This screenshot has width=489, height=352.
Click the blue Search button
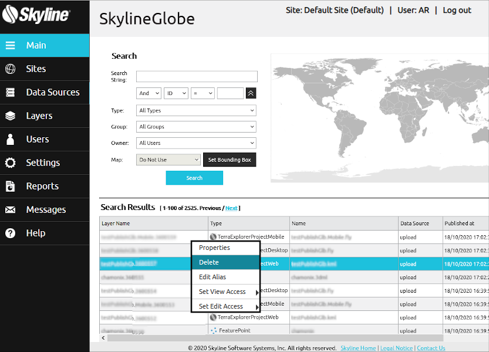(194, 178)
